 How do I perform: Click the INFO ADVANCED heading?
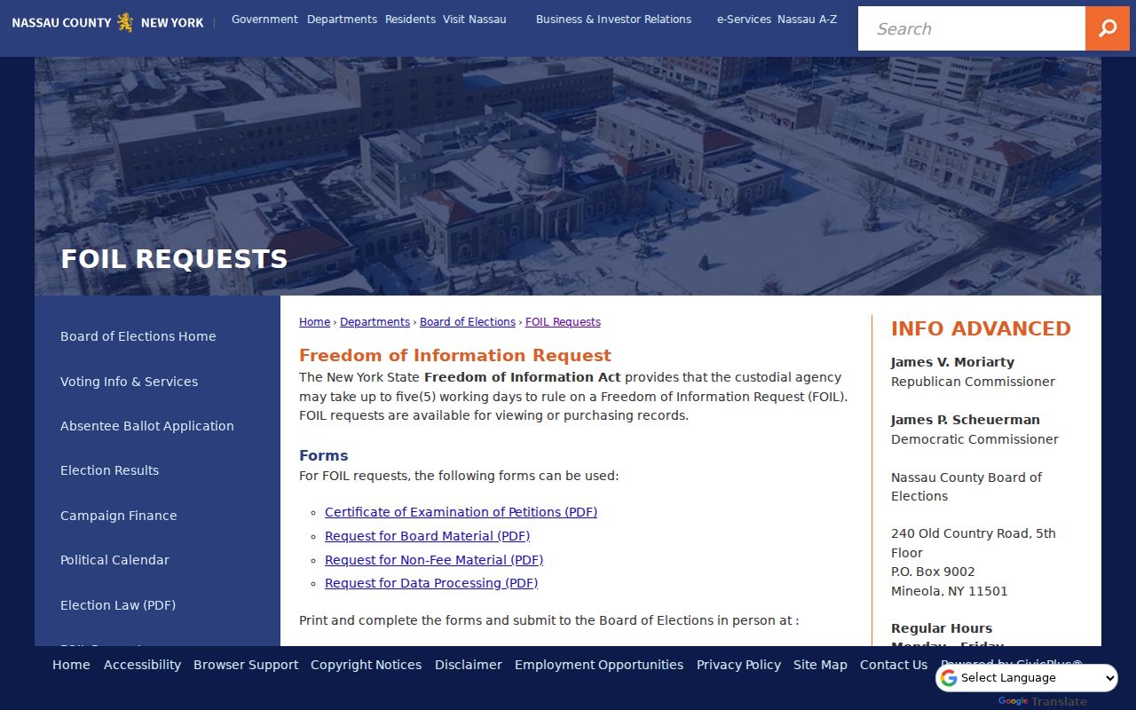click(981, 328)
